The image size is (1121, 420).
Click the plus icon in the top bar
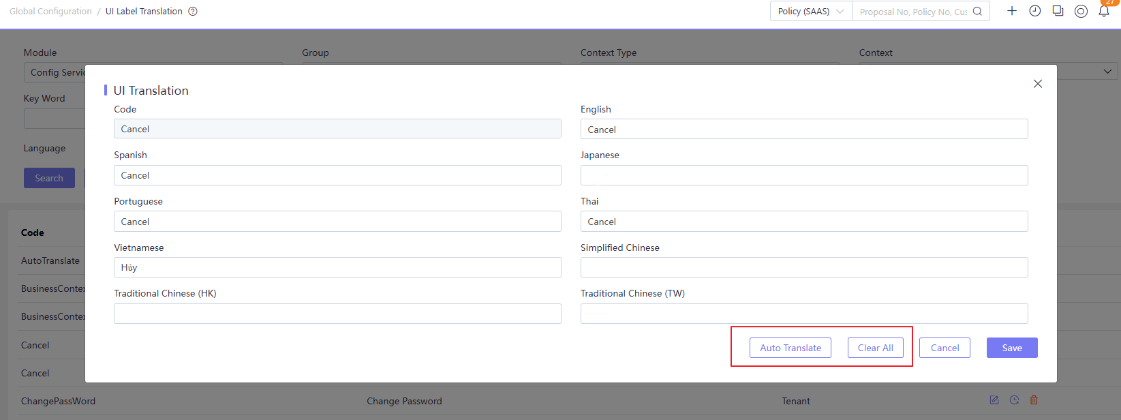1012,11
